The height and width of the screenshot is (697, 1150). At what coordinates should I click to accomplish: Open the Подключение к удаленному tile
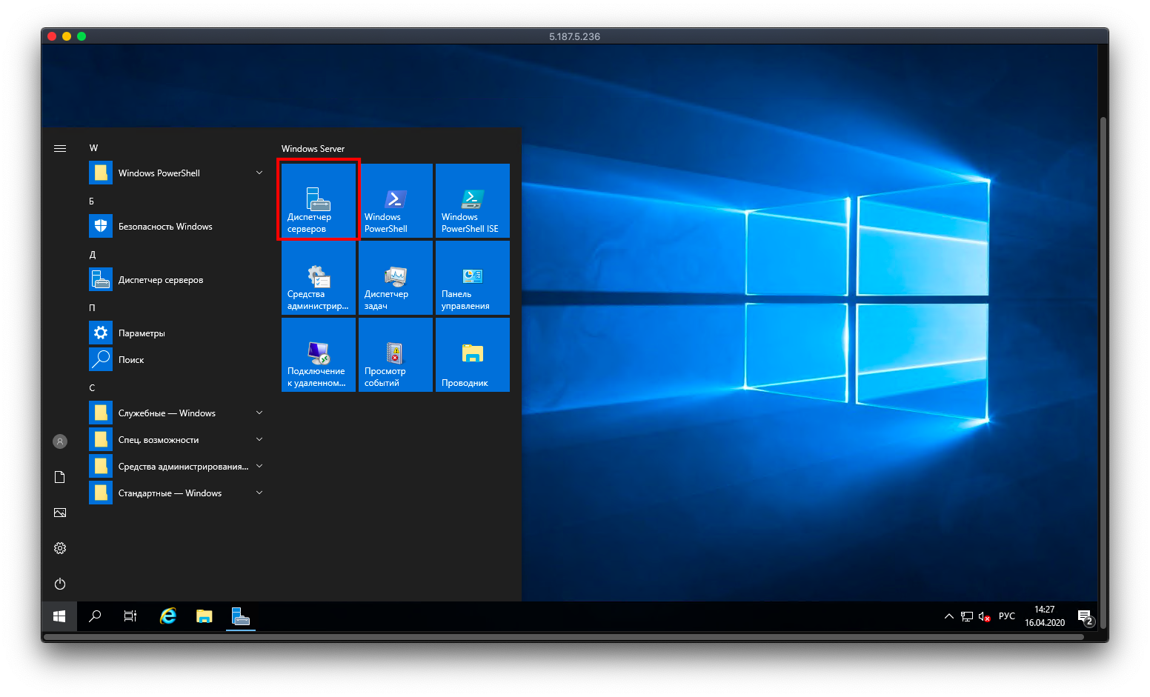pyautogui.click(x=319, y=355)
